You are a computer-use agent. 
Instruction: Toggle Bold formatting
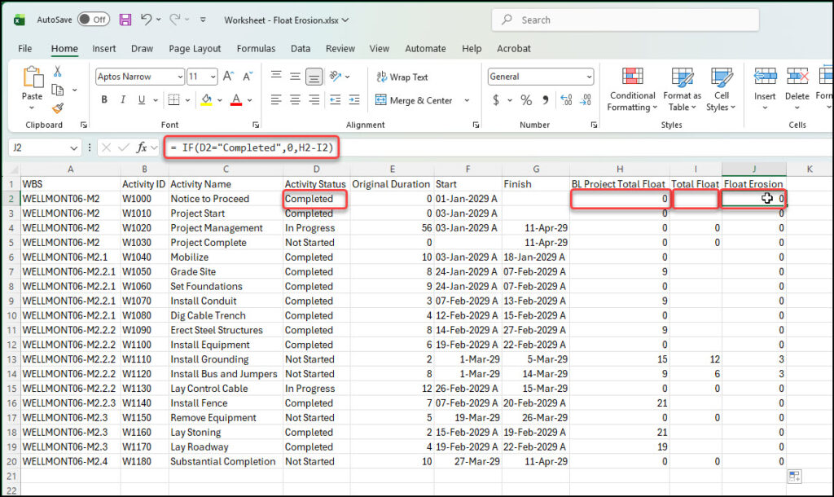[x=104, y=99]
